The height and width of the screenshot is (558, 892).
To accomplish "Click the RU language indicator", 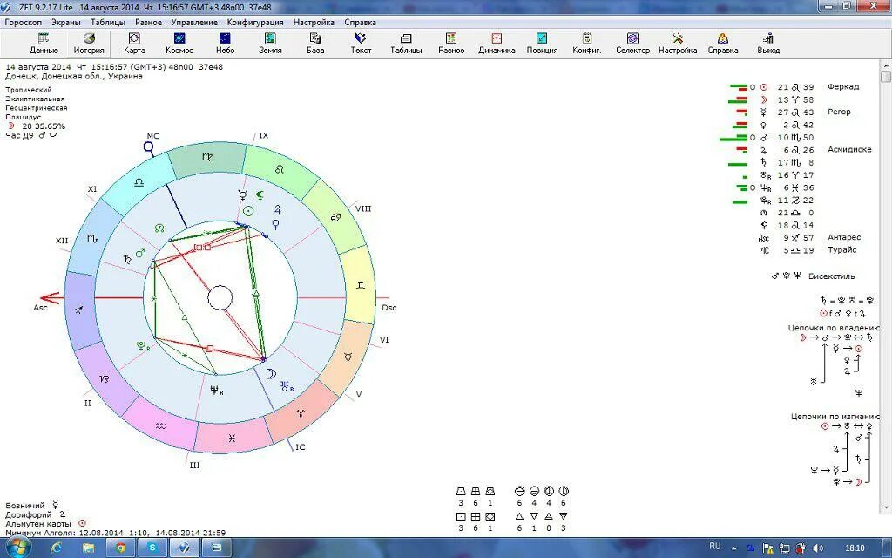I will (x=715, y=547).
